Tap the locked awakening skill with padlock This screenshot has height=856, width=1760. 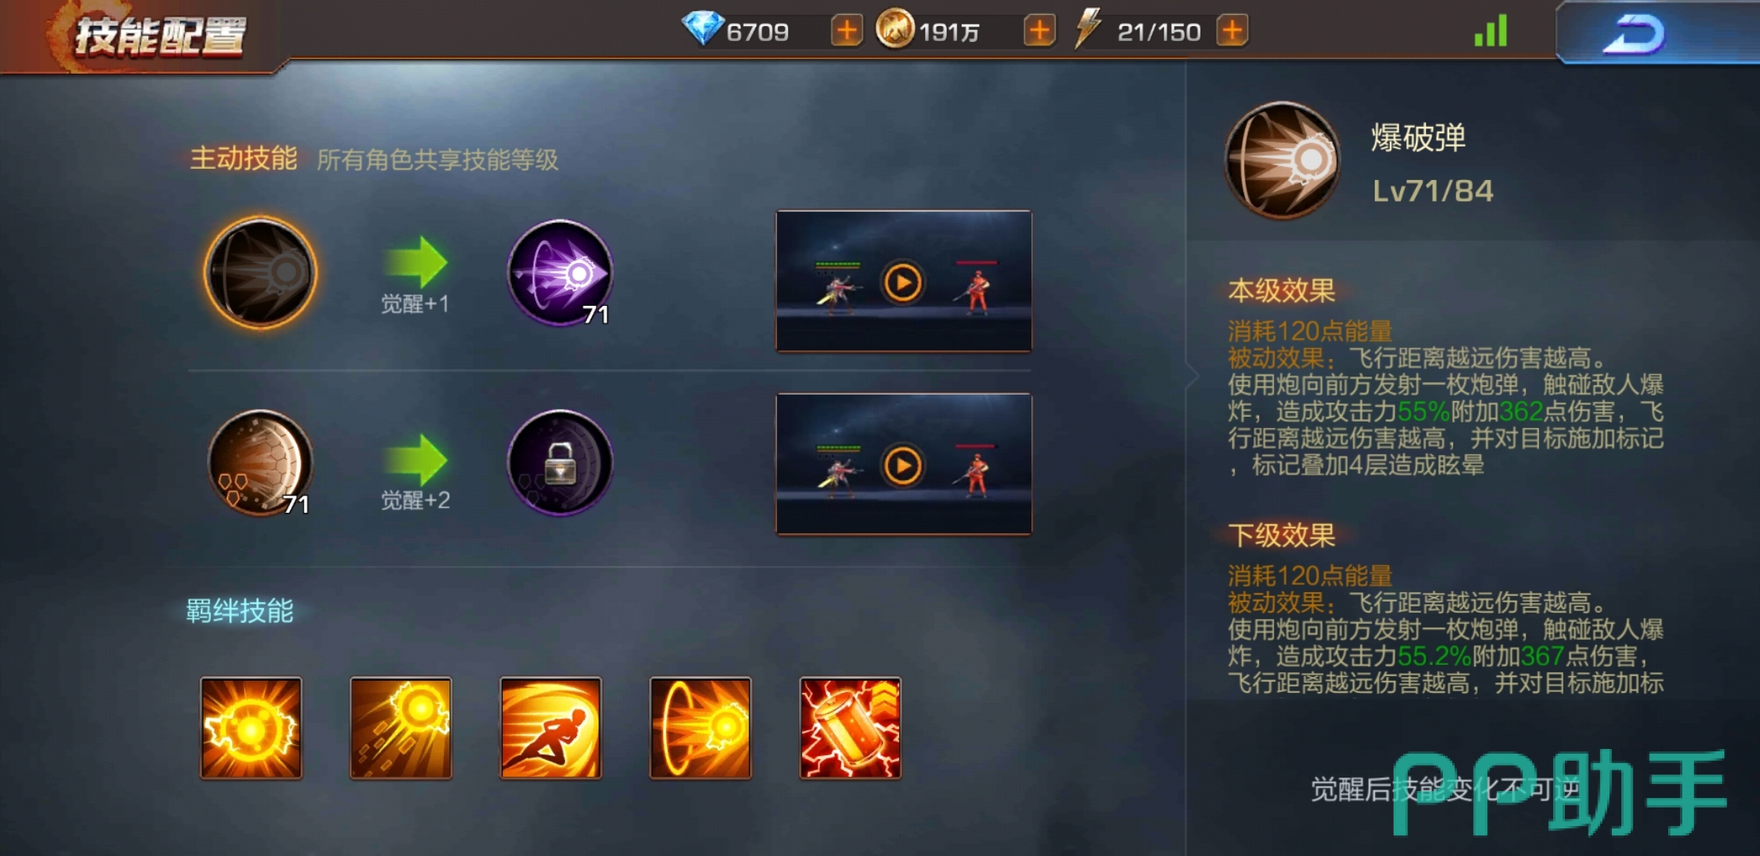(561, 463)
